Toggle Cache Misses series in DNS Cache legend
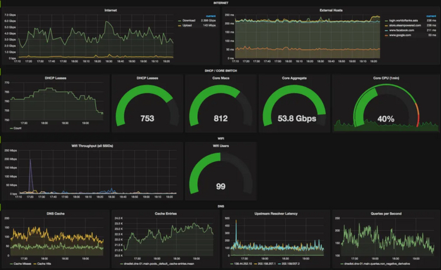This screenshot has width=441, height=270. [x=22, y=264]
